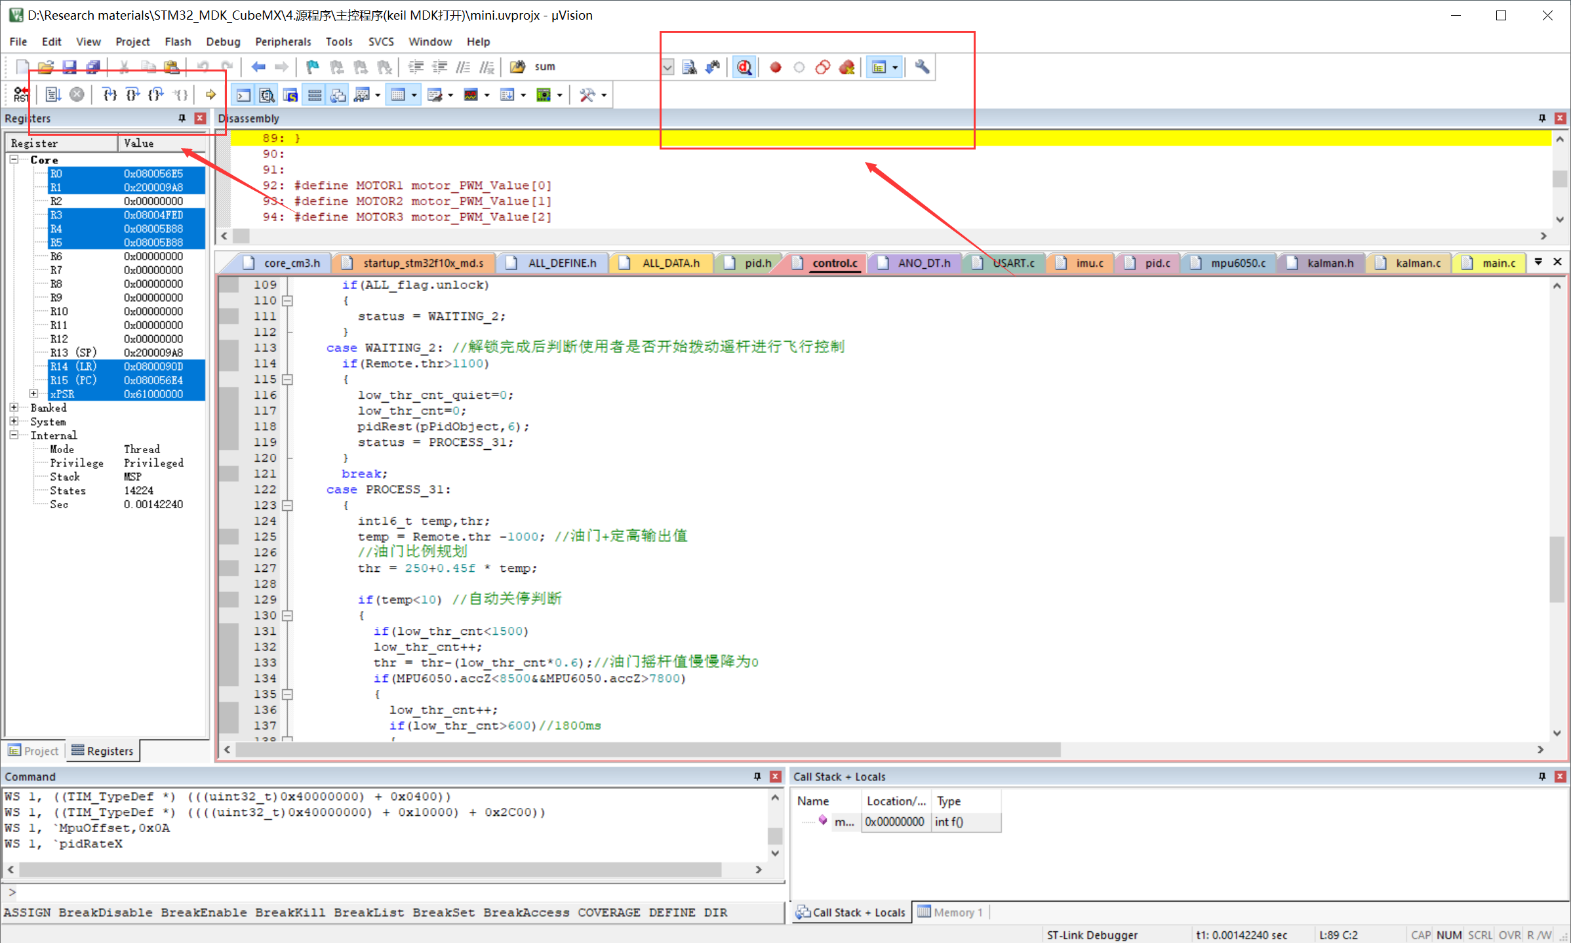1571x943 pixels.
Task: Switch to the main.c editor tab
Action: click(1499, 263)
